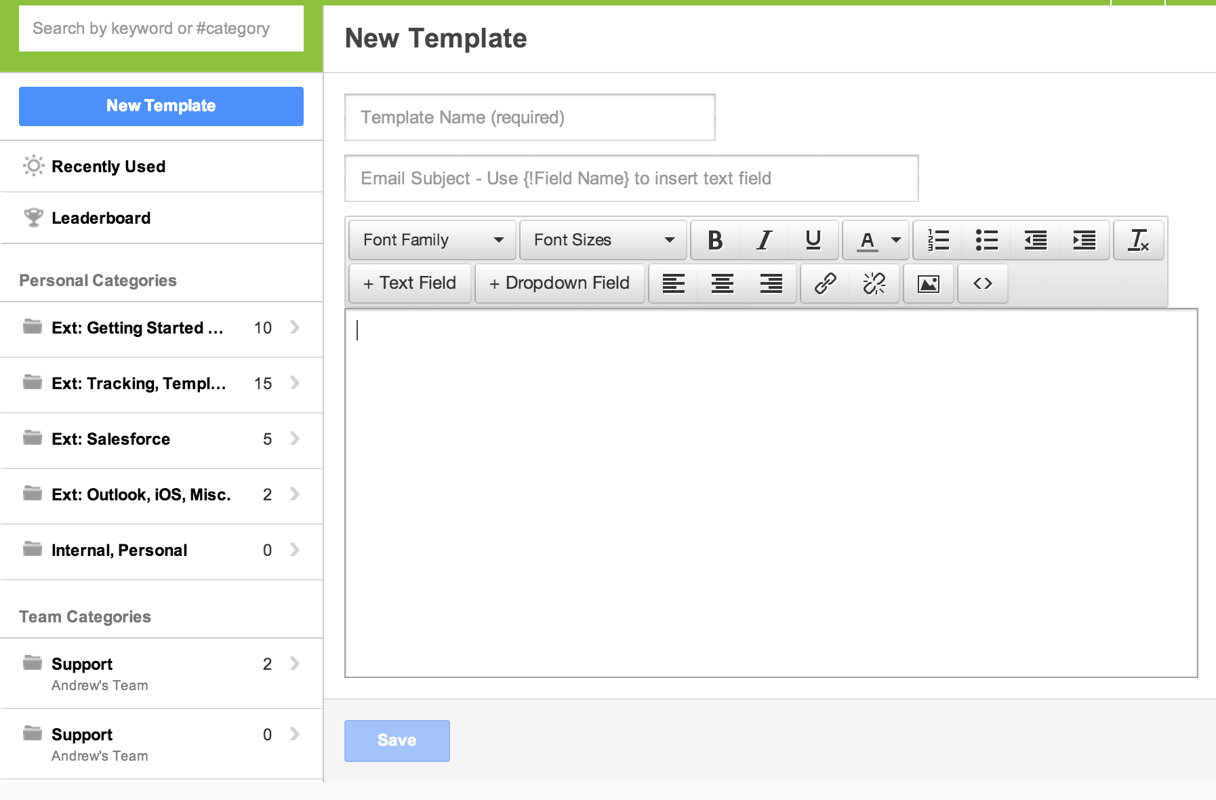Align text left
The image size is (1216, 800).
674,283
